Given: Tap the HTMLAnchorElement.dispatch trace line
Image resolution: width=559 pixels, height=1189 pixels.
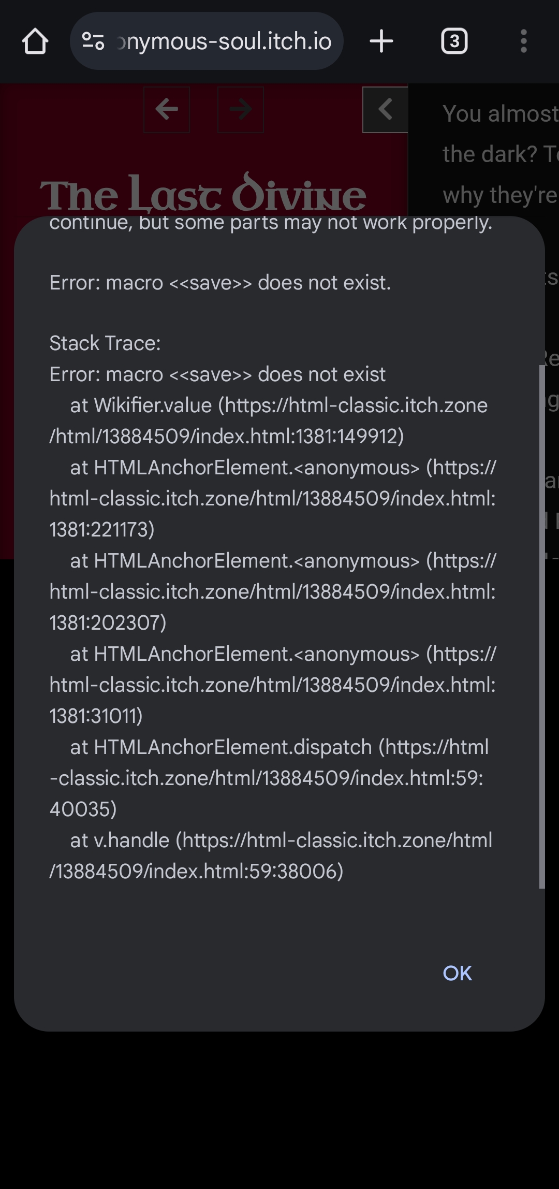Looking at the screenshot, I should click(269, 778).
